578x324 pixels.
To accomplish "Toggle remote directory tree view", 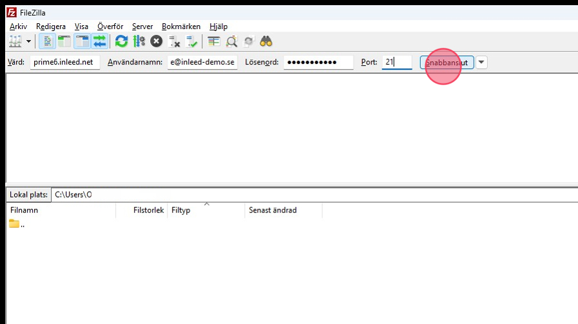I will (x=82, y=41).
